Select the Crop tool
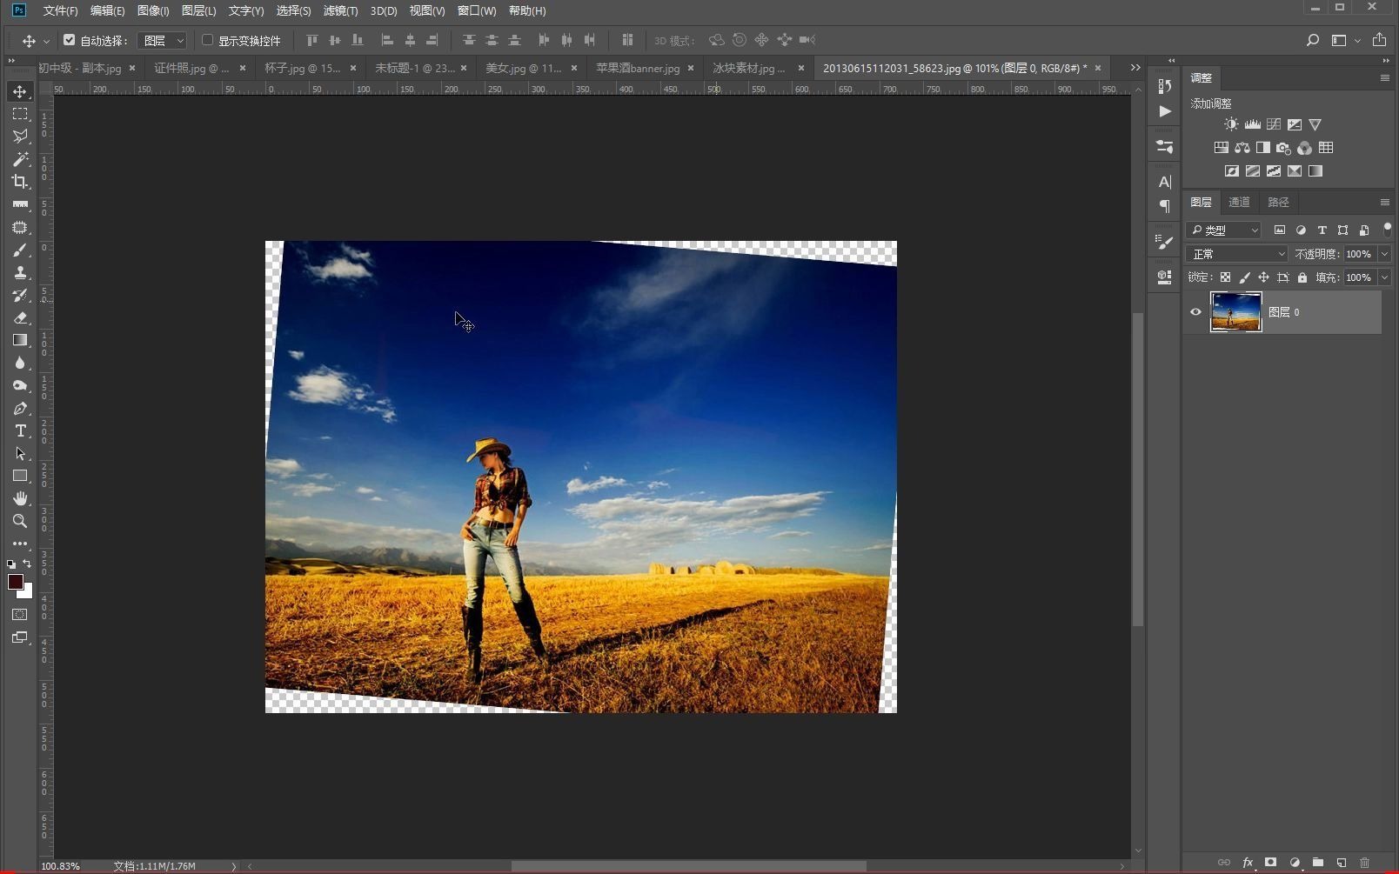 [20, 182]
